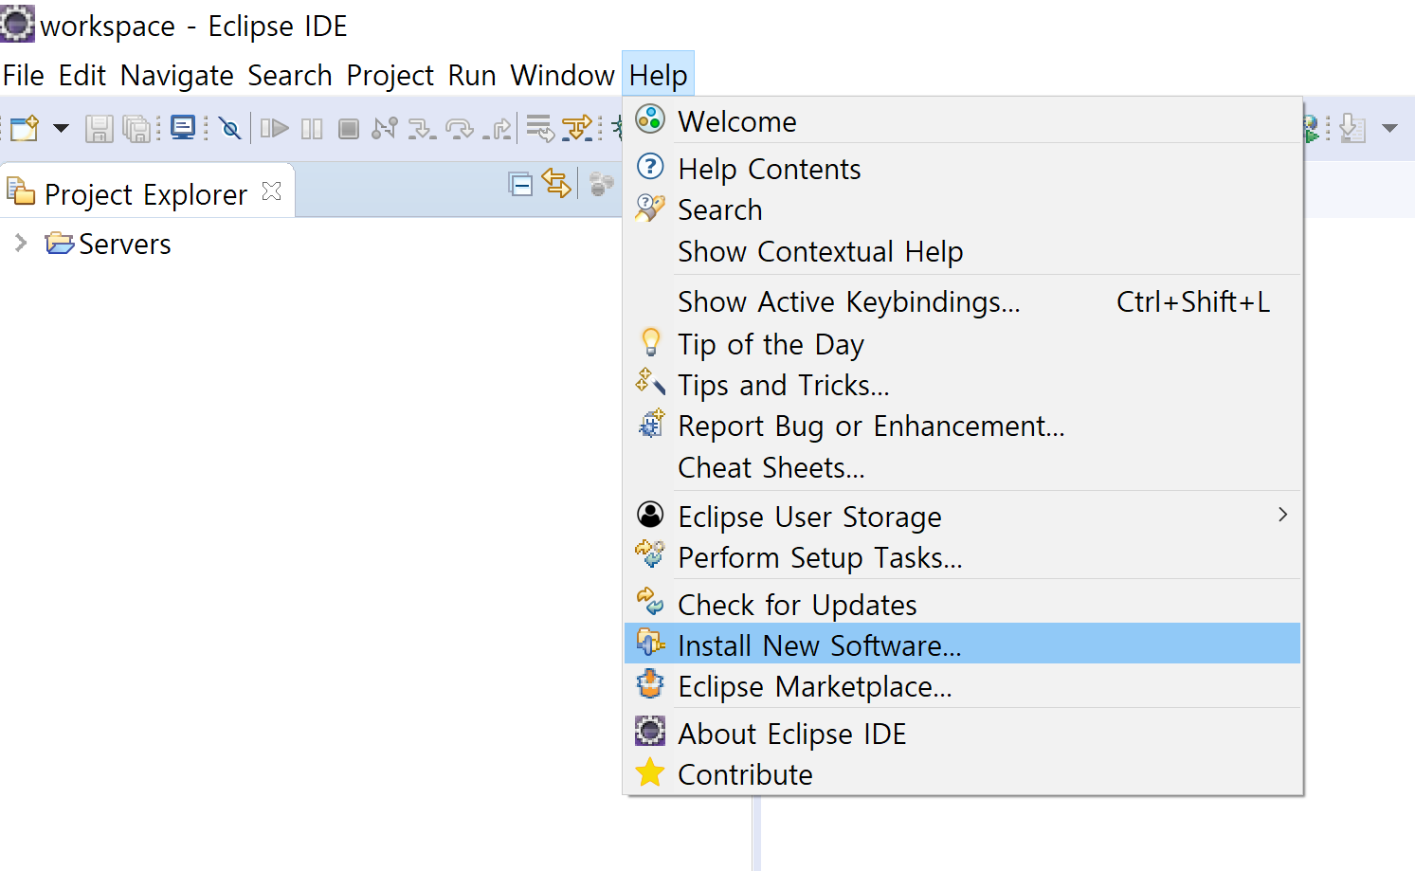Click the New wizard toolbar icon
Viewport: 1415px width, 871px height.
pyautogui.click(x=25, y=128)
